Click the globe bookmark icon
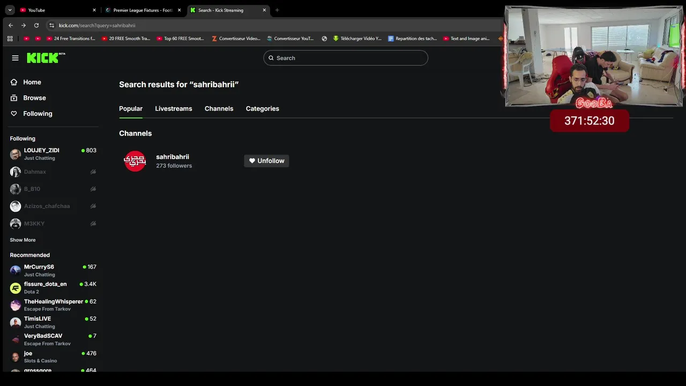The image size is (686, 386). coord(324,39)
